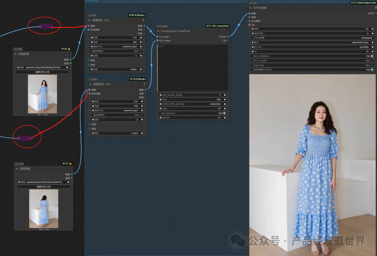
Task: Click the 宽度 512 field on node #169
Action: click(116, 37)
